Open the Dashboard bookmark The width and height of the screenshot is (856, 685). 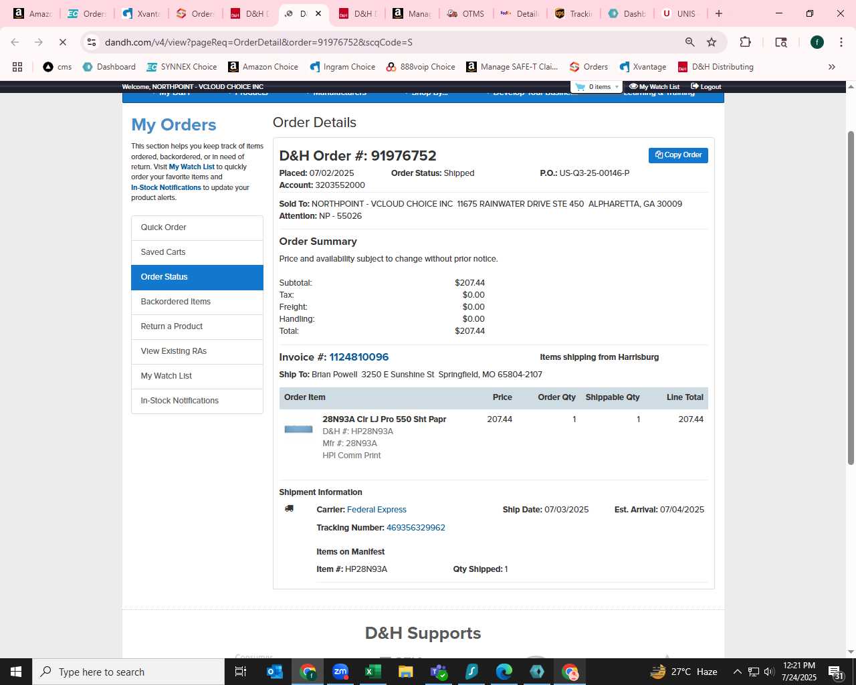point(109,67)
